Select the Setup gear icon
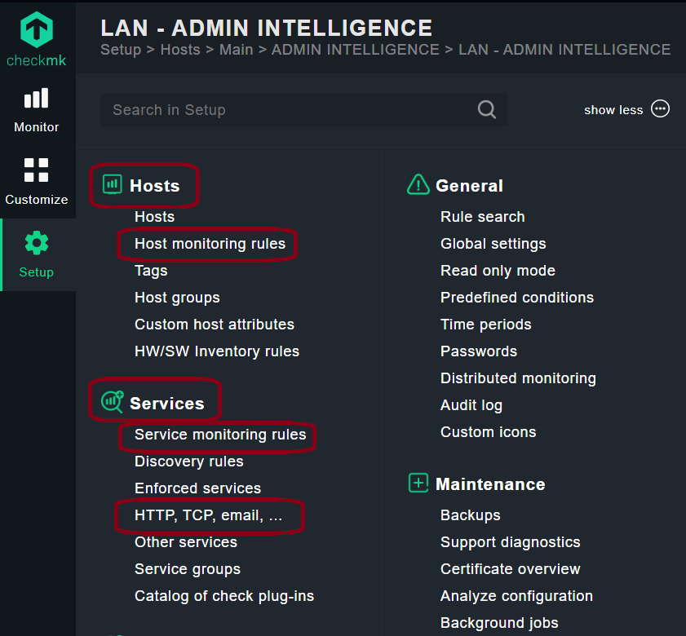 click(37, 243)
